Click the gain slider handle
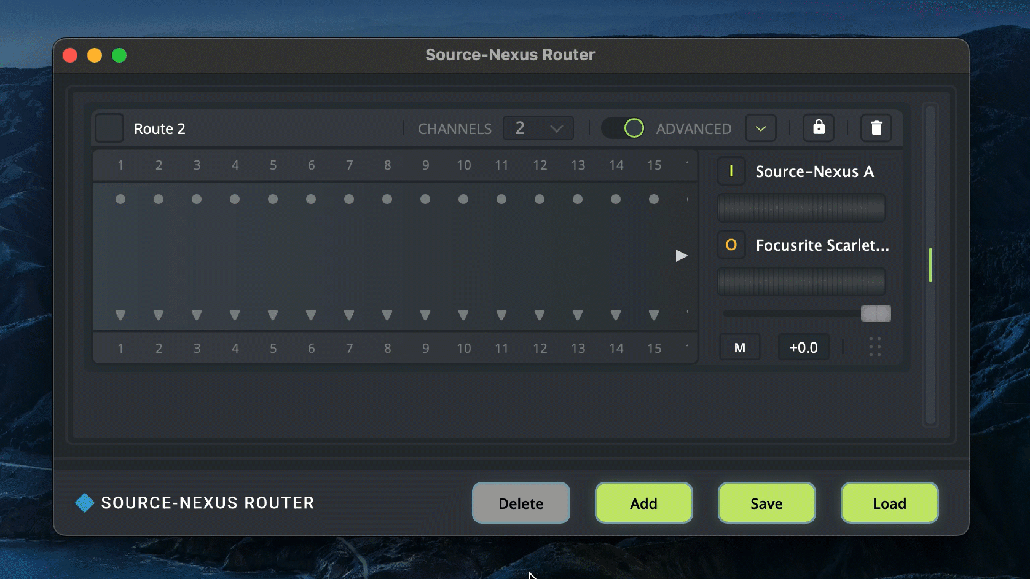Screen dimensions: 1030x579 (x=876, y=313)
